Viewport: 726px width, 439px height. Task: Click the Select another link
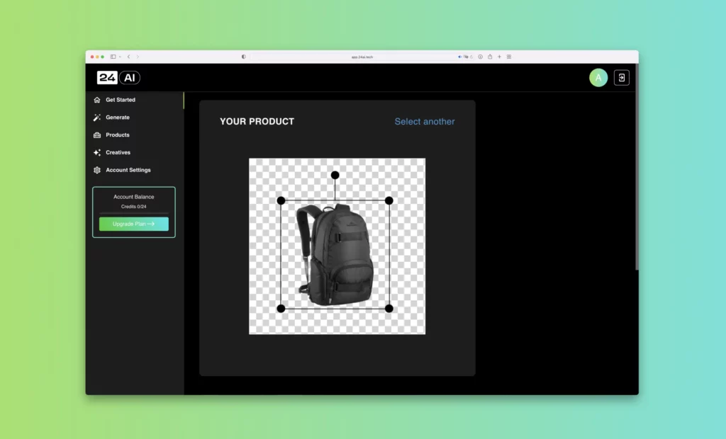[x=425, y=122]
